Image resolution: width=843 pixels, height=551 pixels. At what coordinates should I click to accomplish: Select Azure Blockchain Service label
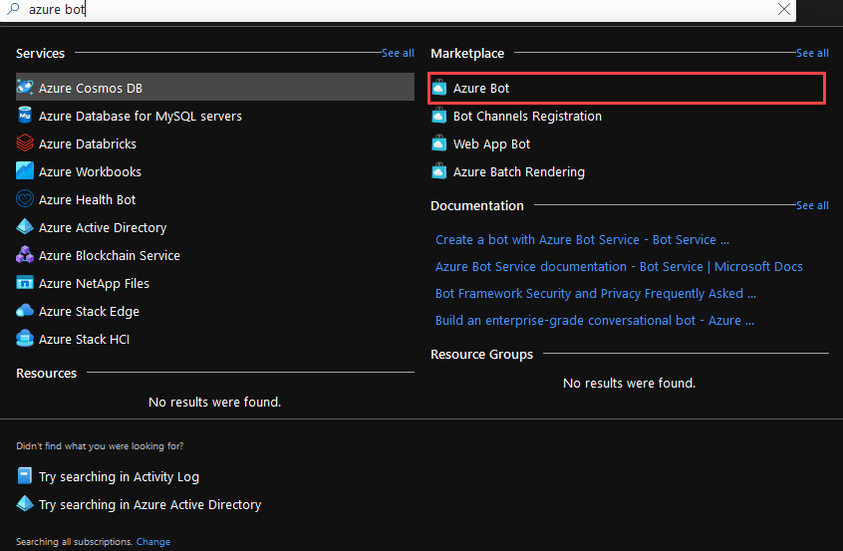(x=110, y=256)
